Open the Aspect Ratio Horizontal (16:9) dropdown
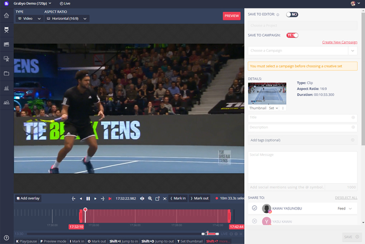365x244 pixels. tap(67, 18)
